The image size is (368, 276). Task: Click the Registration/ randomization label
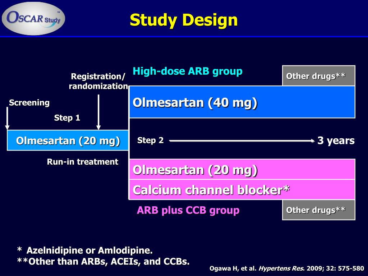click(x=98, y=81)
